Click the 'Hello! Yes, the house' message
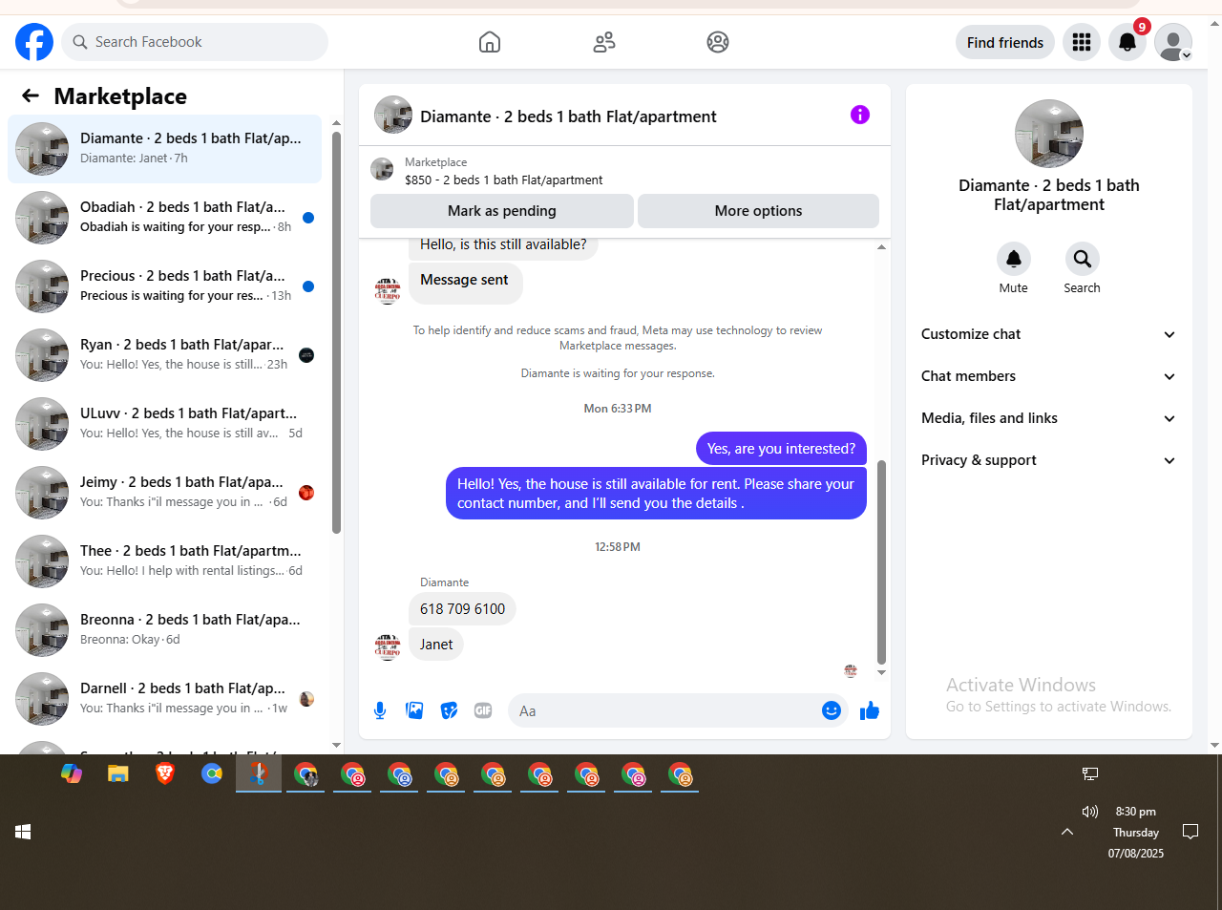Viewport: 1222px width, 910px height. click(656, 494)
